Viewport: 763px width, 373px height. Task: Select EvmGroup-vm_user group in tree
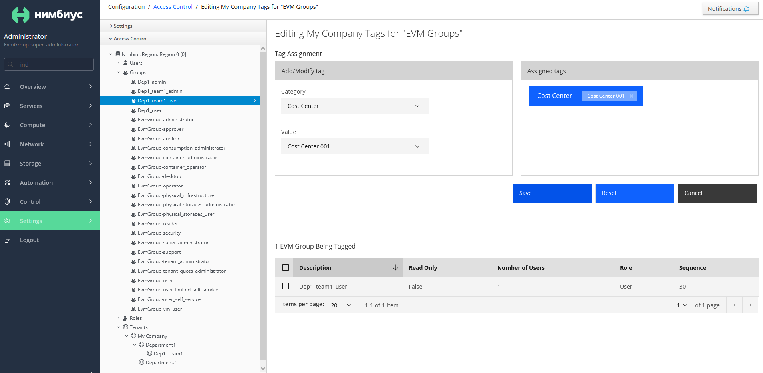160,309
